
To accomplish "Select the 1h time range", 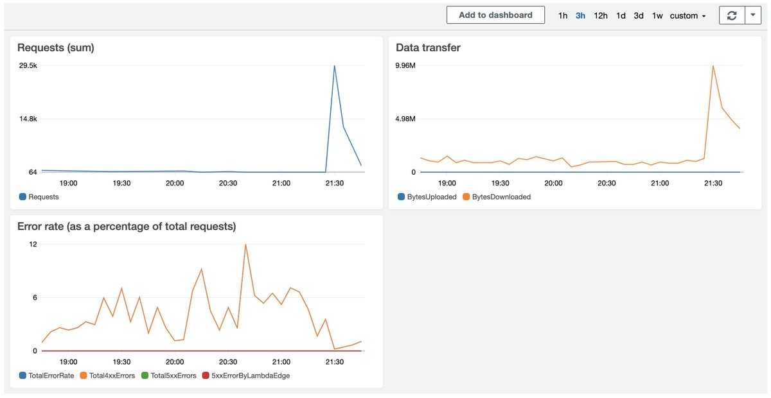I will [563, 15].
